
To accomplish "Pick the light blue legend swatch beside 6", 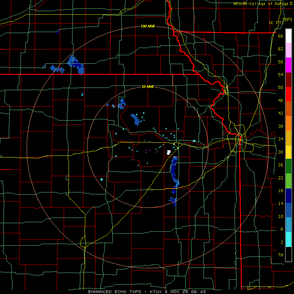I will tap(288, 225).
